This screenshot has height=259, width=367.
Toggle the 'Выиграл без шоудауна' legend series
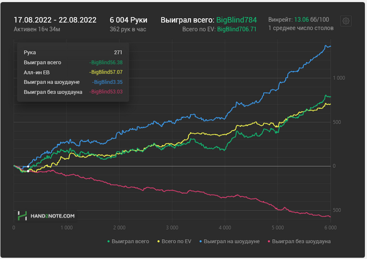299,241
